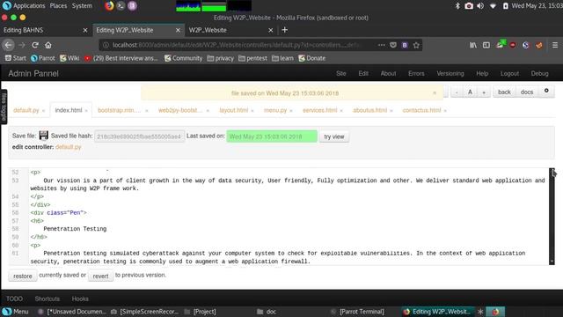Click the Firefox launcher in top panel

tap(109, 6)
